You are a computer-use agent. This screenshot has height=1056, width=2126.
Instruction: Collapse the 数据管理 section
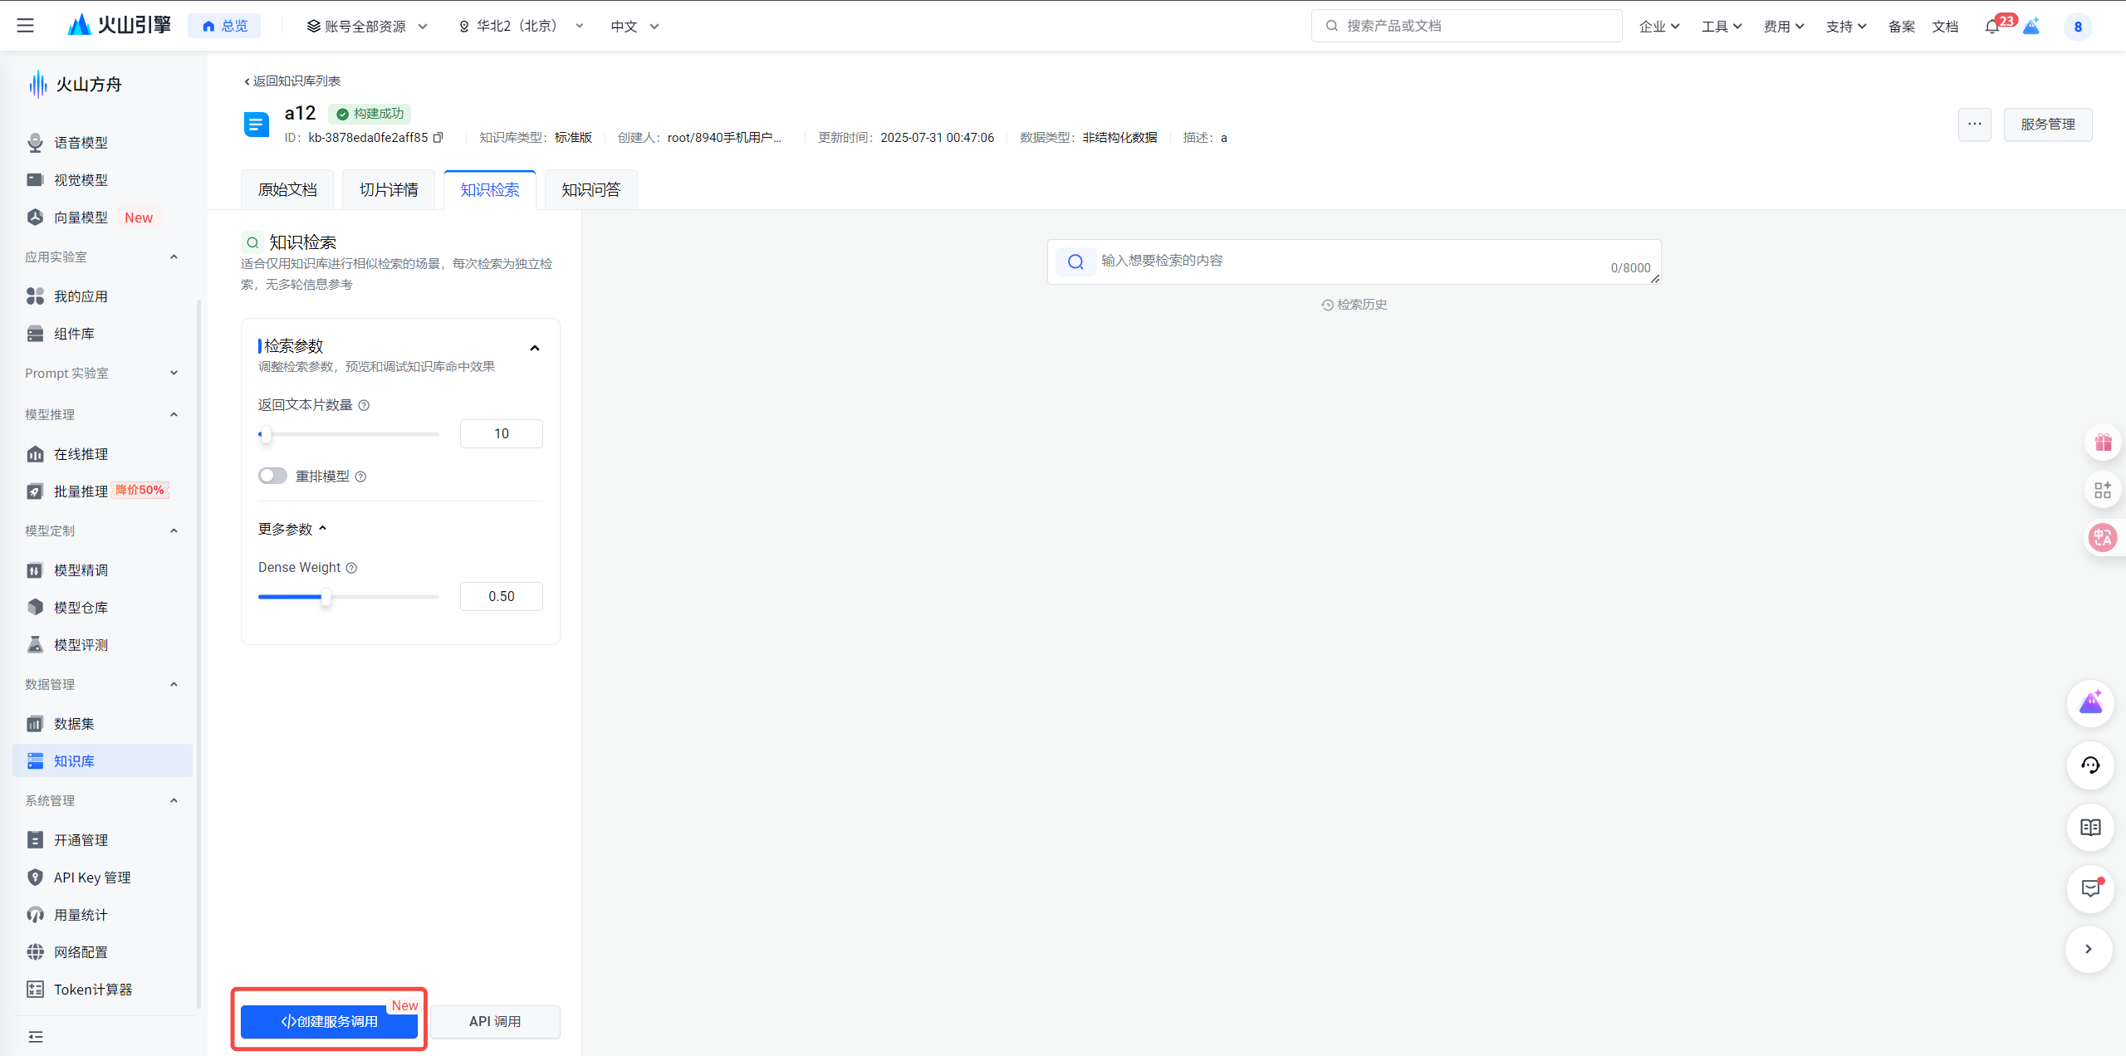coord(174,684)
